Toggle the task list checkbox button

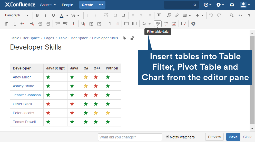click(106, 15)
